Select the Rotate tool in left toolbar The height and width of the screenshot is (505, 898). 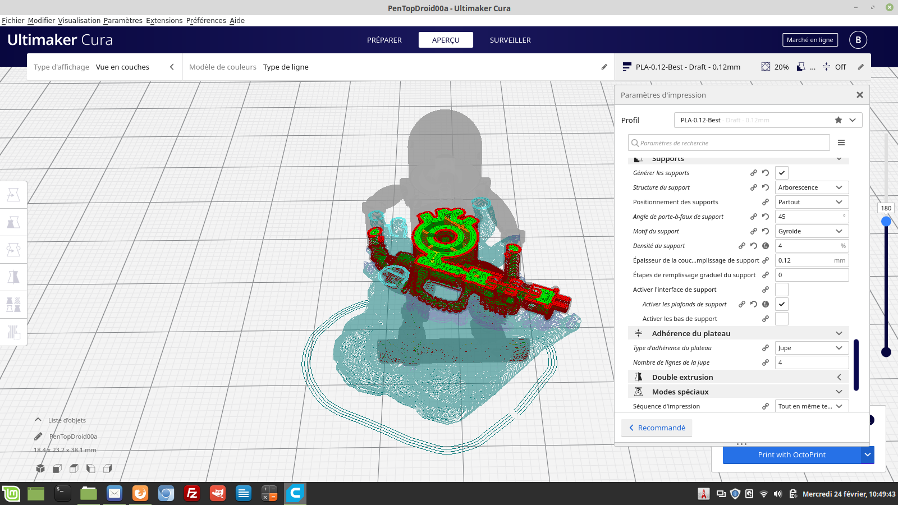pos(13,249)
